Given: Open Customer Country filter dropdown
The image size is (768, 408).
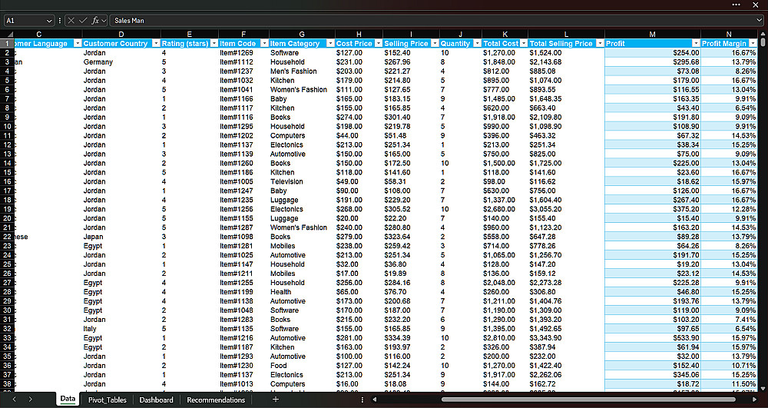Looking at the screenshot, I should pyautogui.click(x=156, y=44).
